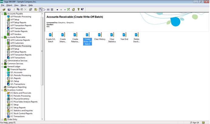Select I/C Items and Price Lists
Image resolution: width=210 pixels, height=124 pixels.
click(21, 93)
